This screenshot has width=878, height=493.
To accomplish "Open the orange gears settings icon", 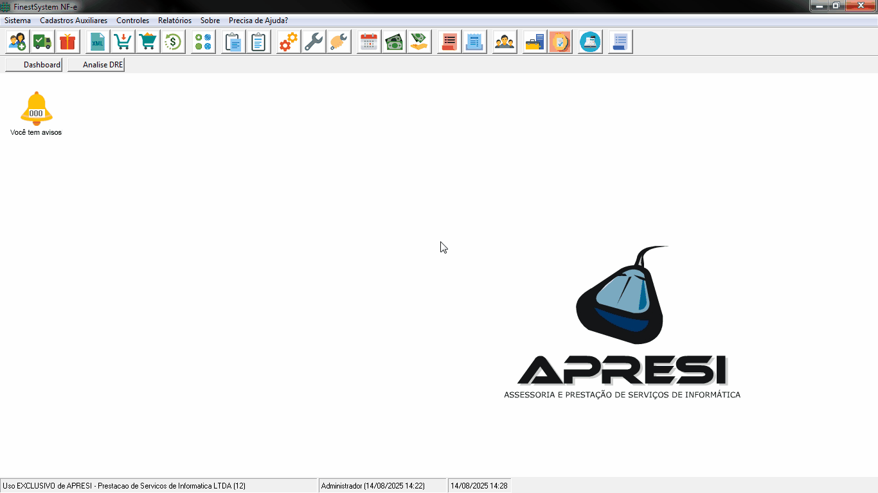I will 289,42.
